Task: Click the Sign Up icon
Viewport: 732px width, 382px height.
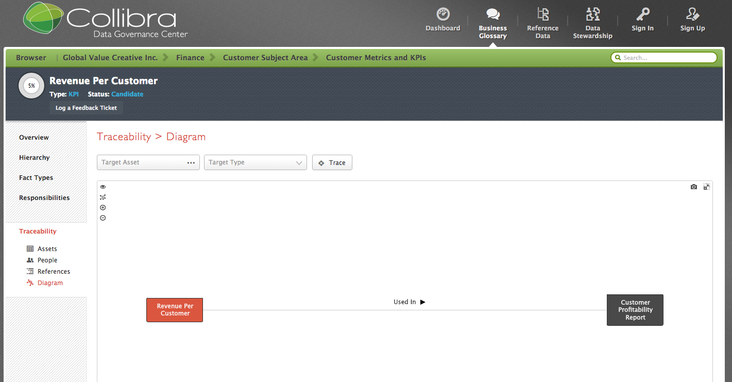Action: [693, 14]
